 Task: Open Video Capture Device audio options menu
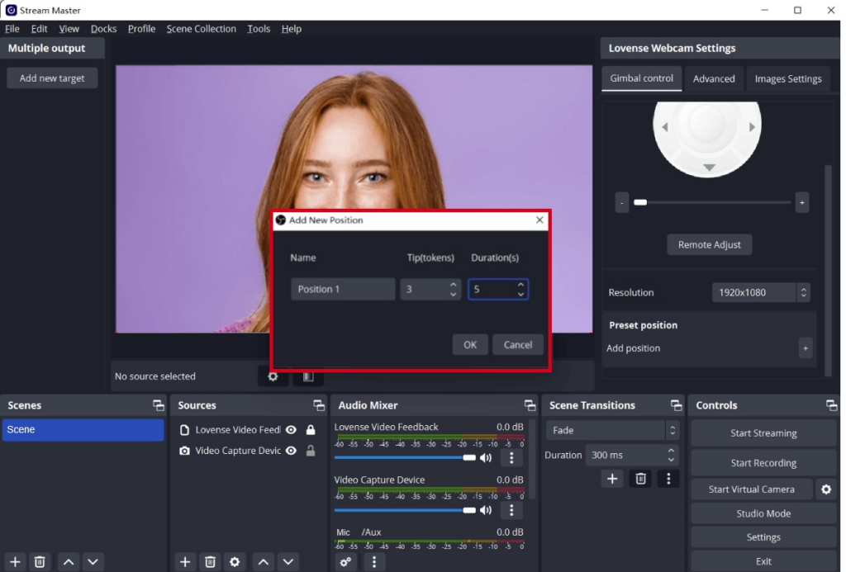tap(511, 510)
